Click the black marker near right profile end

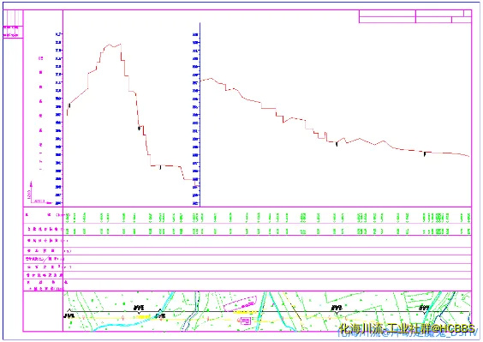coord(425,153)
